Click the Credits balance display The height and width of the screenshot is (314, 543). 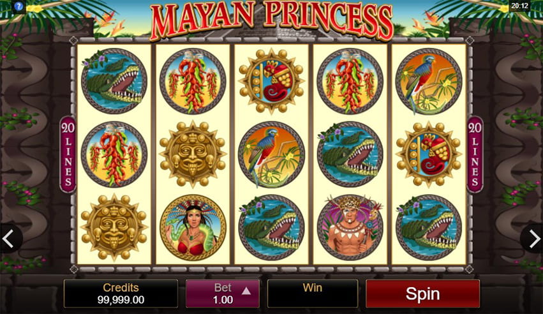(121, 294)
